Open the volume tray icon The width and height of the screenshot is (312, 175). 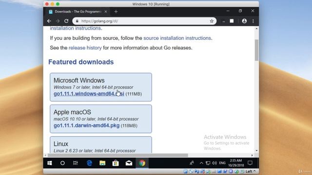coord(214,163)
